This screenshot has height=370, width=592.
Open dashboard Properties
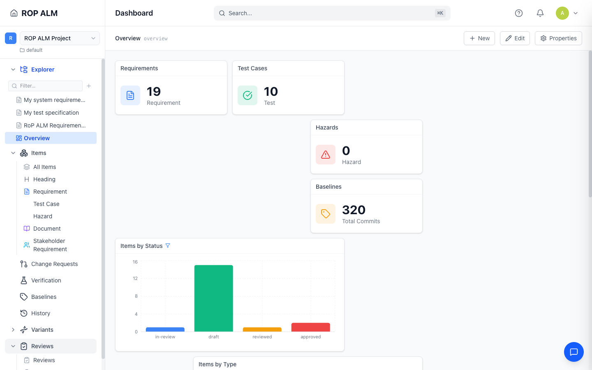558,38
